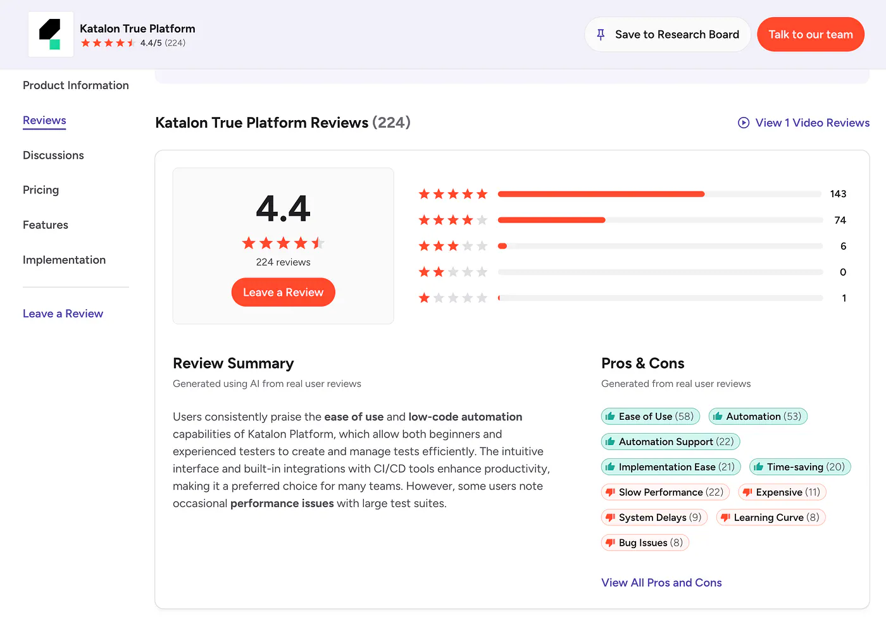This screenshot has height=624, width=886.
Task: Filter reviews by four-star rating bar
Action: 632,220
